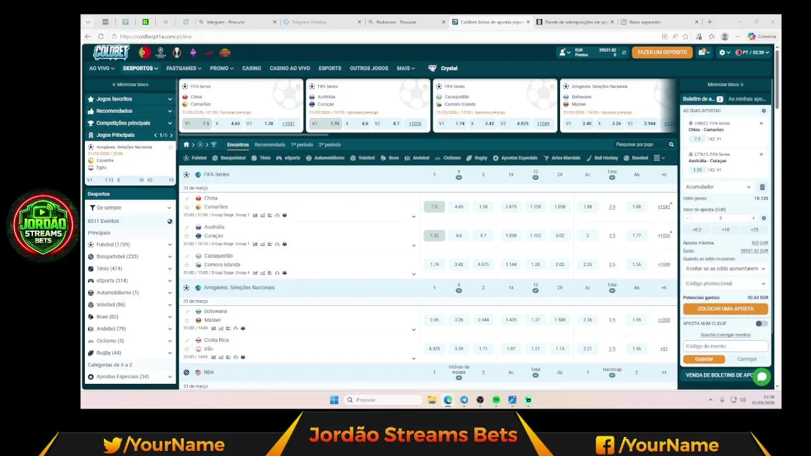Delete all bets with trash icon
Screen dimensions: 811x456
(762, 187)
